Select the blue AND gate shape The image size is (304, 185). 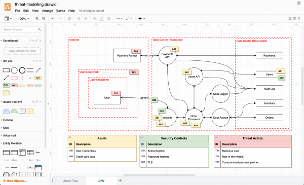(6, 111)
